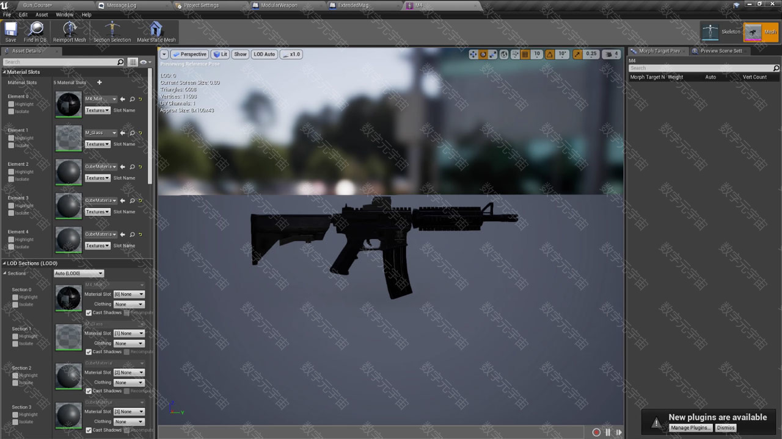Image resolution: width=782 pixels, height=439 pixels.
Task: Enable Highlight for Section 0
Action: click(15, 298)
